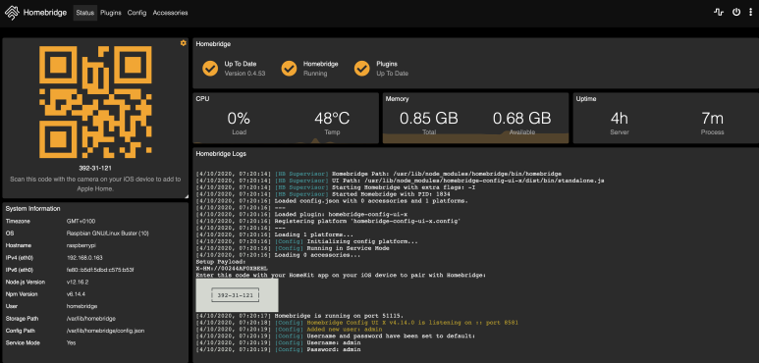
Task: Click the X-HM:// setup payload line
Action: click(232, 268)
